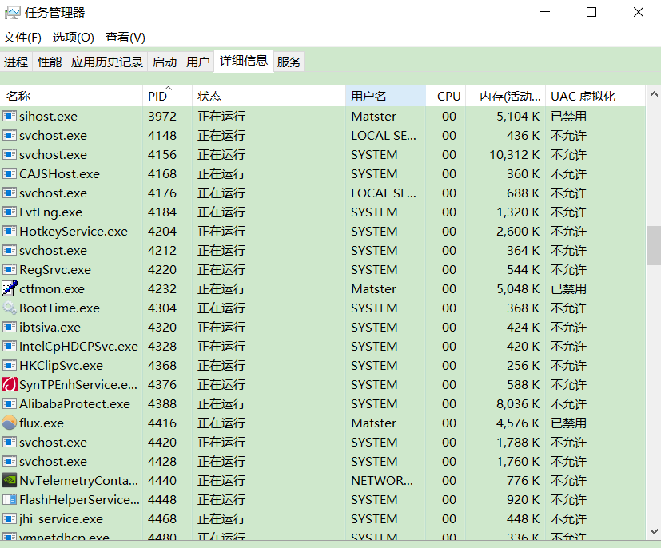
Task: Open the 查看(V) menu
Action: click(x=125, y=38)
